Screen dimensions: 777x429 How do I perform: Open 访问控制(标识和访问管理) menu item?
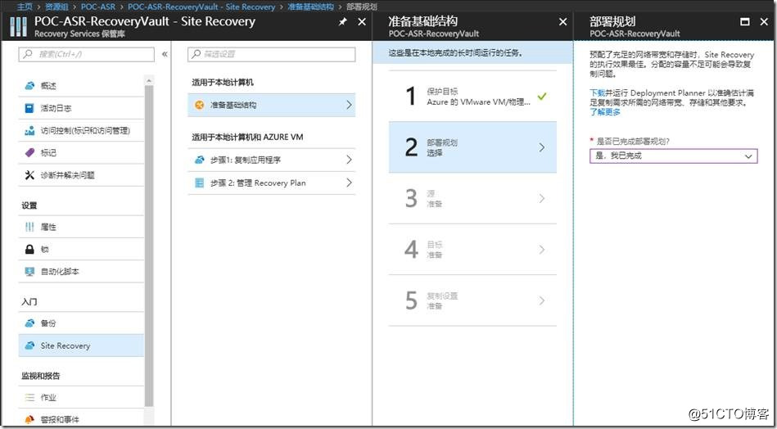pos(81,131)
